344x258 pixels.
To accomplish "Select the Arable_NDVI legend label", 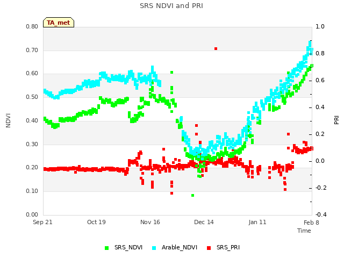I will click(180, 247).
